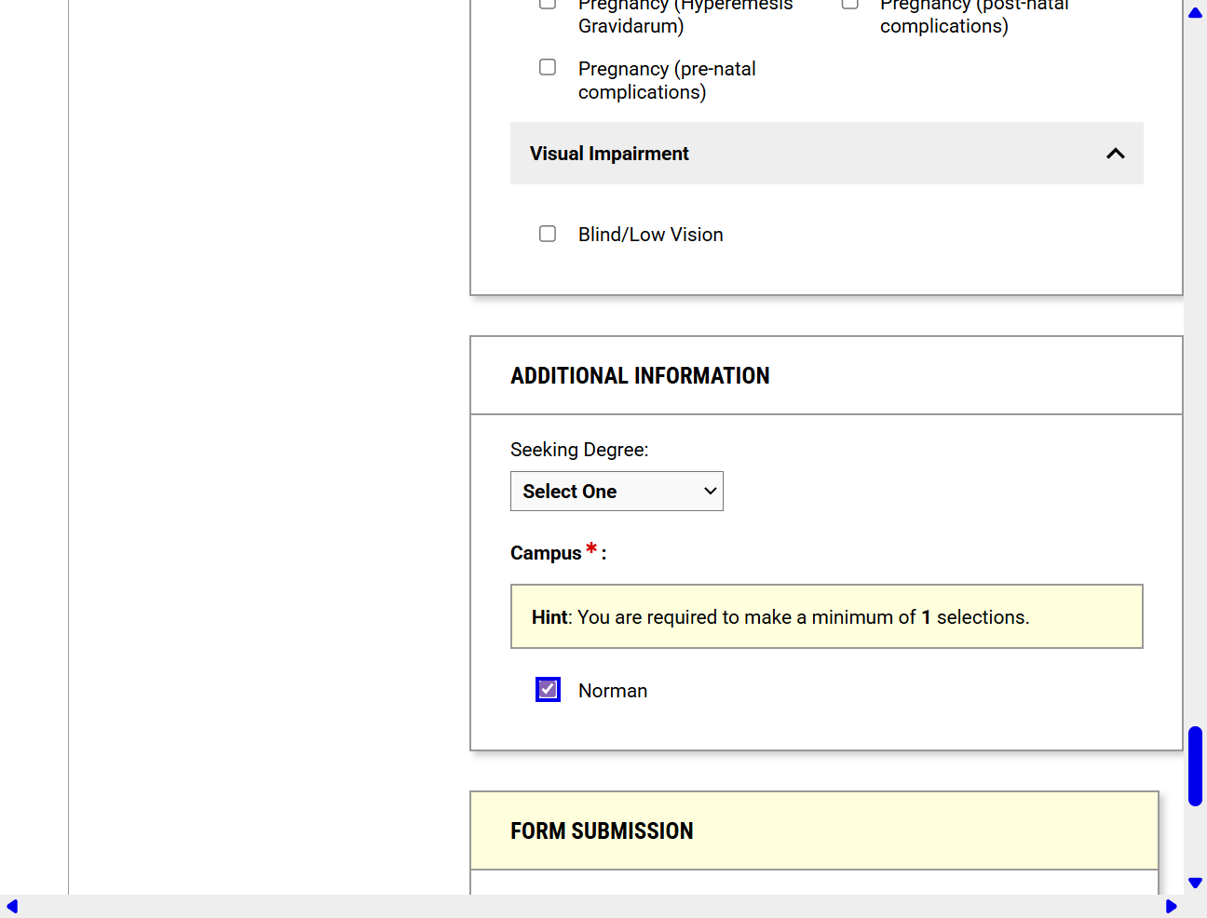The height and width of the screenshot is (918, 1207).
Task: Check Pregnancy (pre-natal complications) checkbox
Action: tap(548, 67)
